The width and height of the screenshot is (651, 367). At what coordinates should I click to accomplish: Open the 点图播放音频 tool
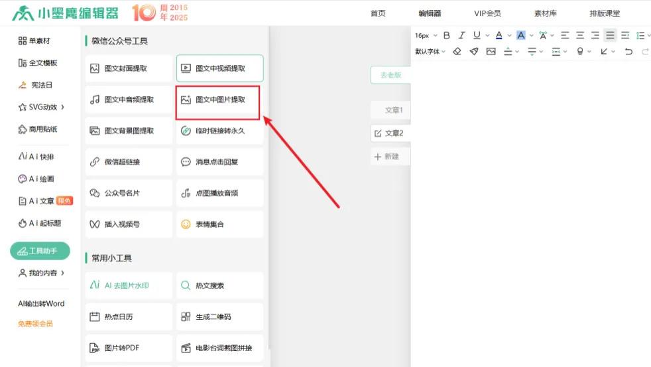pyautogui.click(x=220, y=193)
